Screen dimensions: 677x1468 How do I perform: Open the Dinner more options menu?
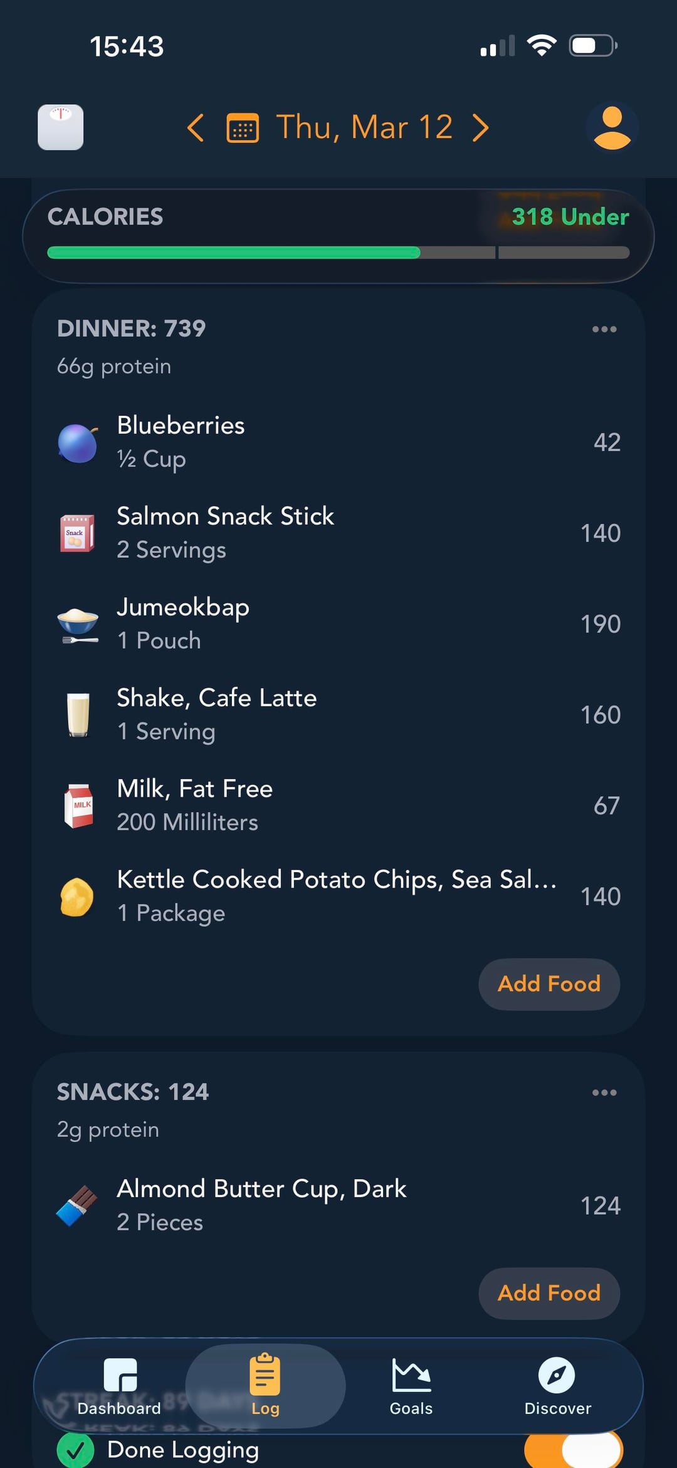click(604, 329)
